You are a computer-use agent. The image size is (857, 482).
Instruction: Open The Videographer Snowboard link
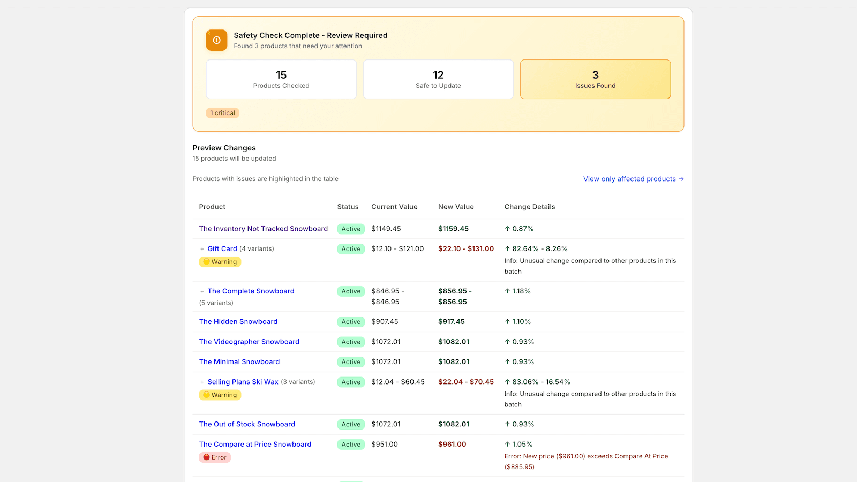249,342
